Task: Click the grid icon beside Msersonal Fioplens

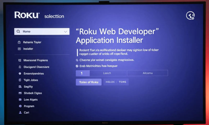Action: tap(20, 60)
